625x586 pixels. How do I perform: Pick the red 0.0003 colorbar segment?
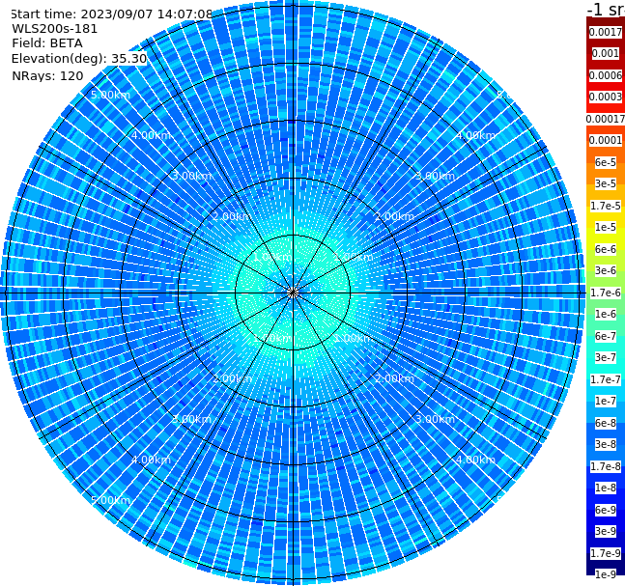(606, 97)
